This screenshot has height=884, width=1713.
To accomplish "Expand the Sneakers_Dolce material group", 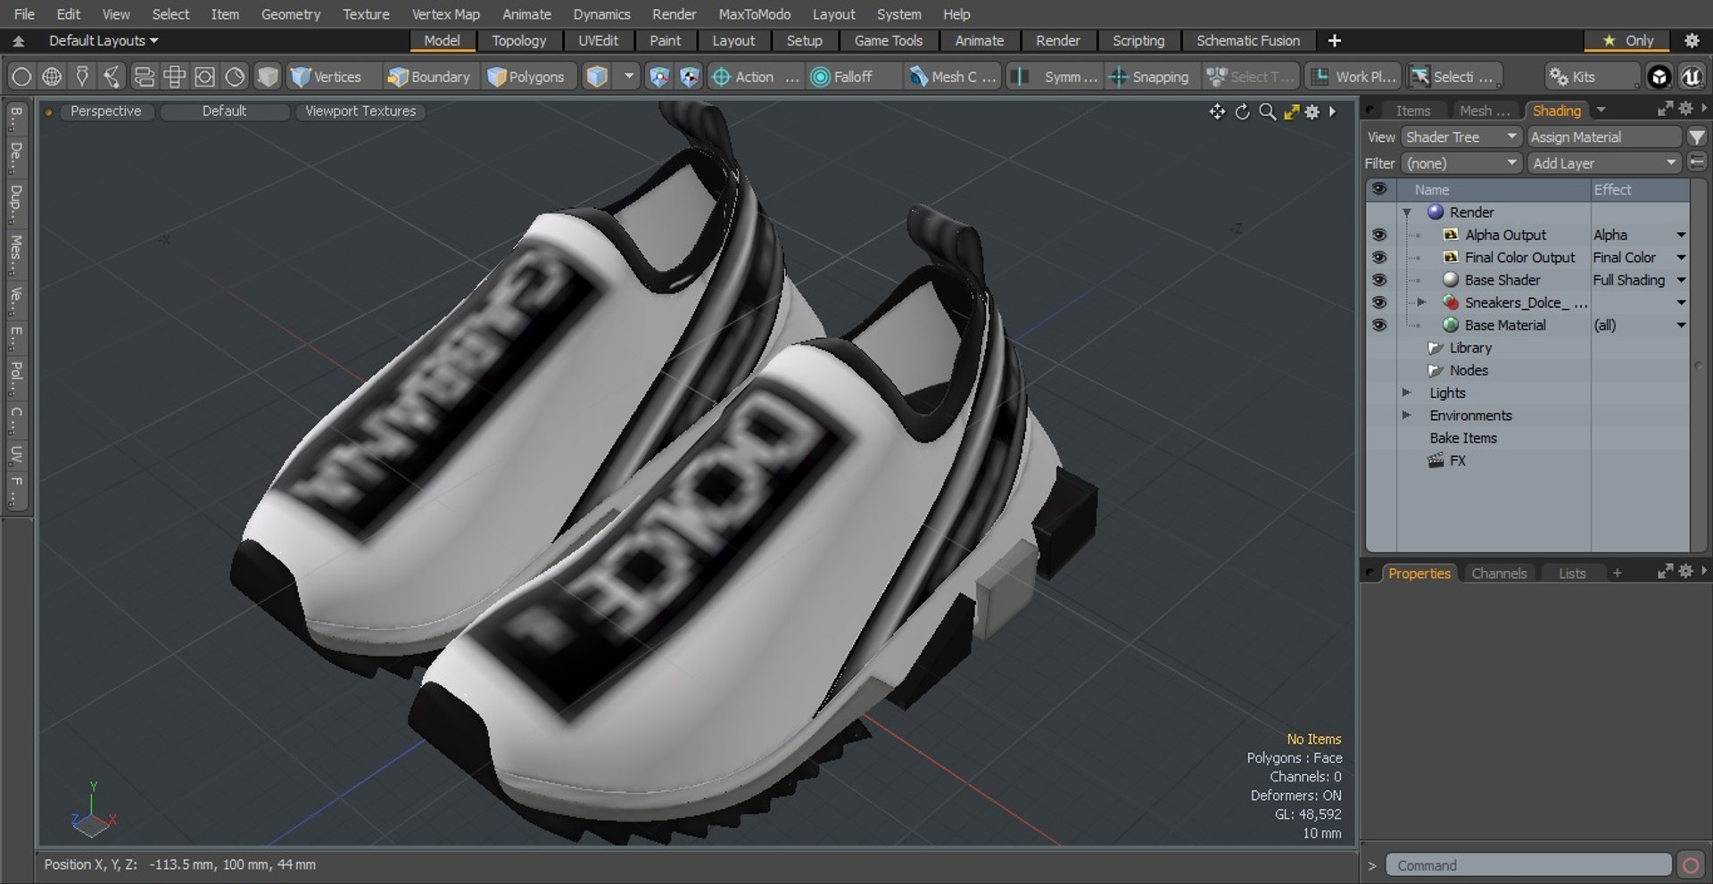I will click(1422, 302).
